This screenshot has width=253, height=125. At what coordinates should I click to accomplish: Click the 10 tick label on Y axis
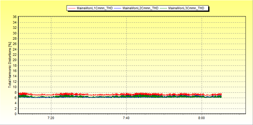coord(15,87)
